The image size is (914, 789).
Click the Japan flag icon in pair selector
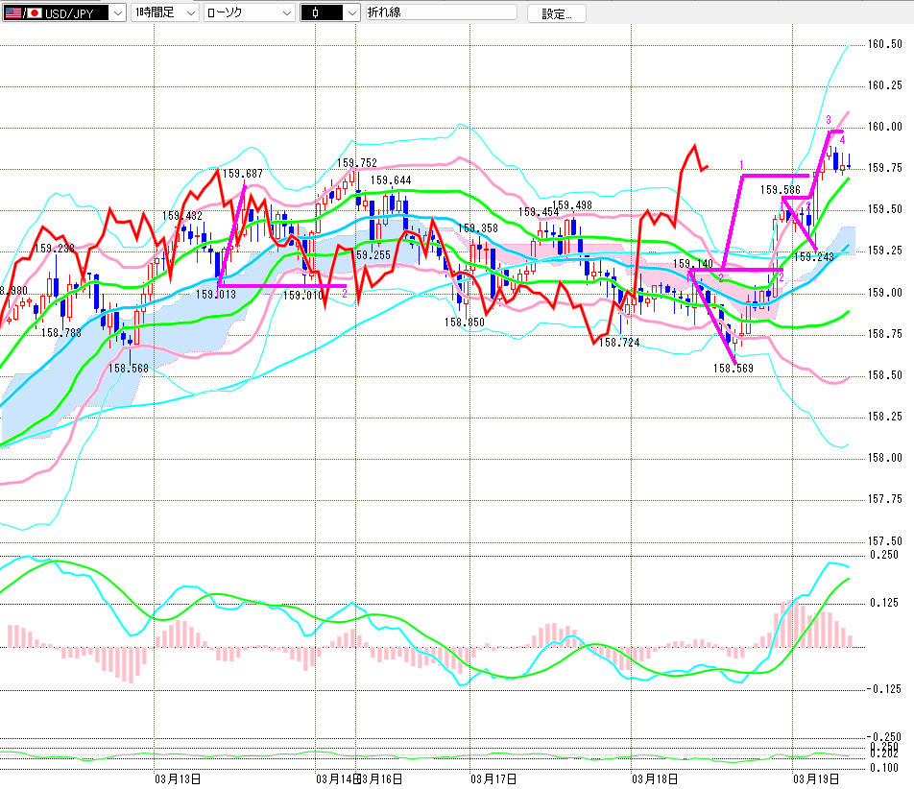click(x=34, y=13)
